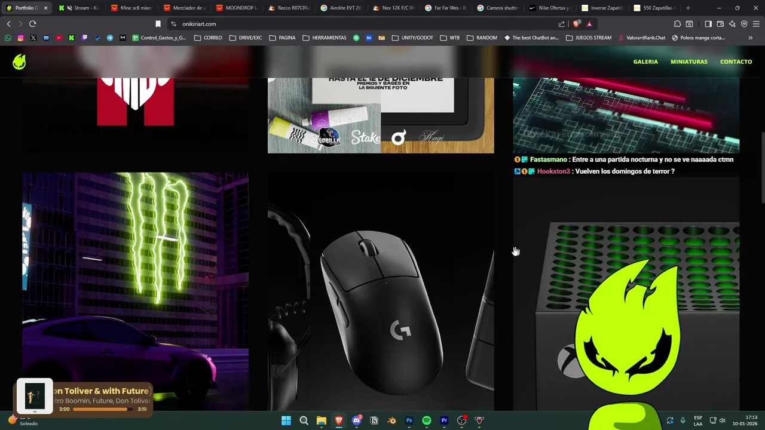Switch to the Inverse Zapatillas tab
The width and height of the screenshot is (765, 430).
pos(602,8)
